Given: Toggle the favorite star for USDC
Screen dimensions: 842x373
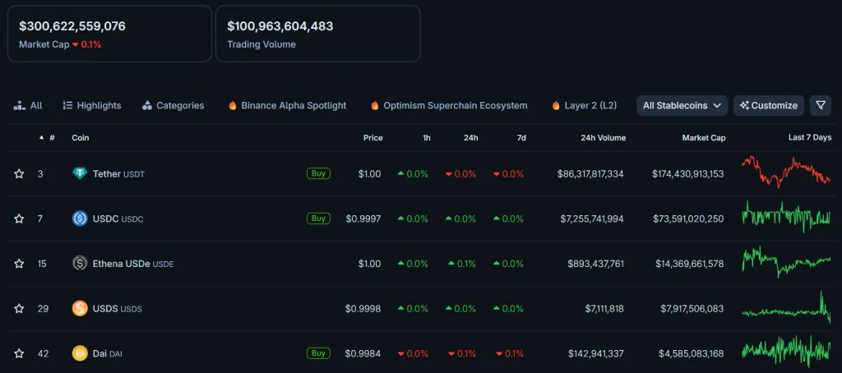Looking at the screenshot, I should coord(19,219).
